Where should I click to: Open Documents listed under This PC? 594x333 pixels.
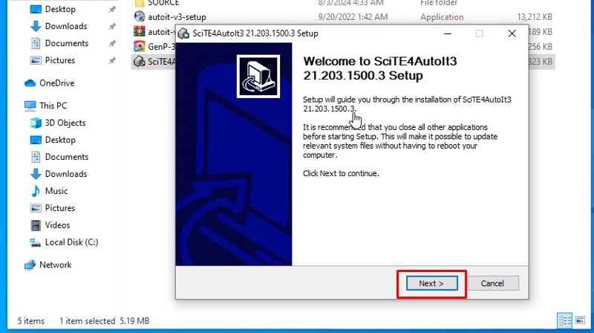click(x=66, y=157)
